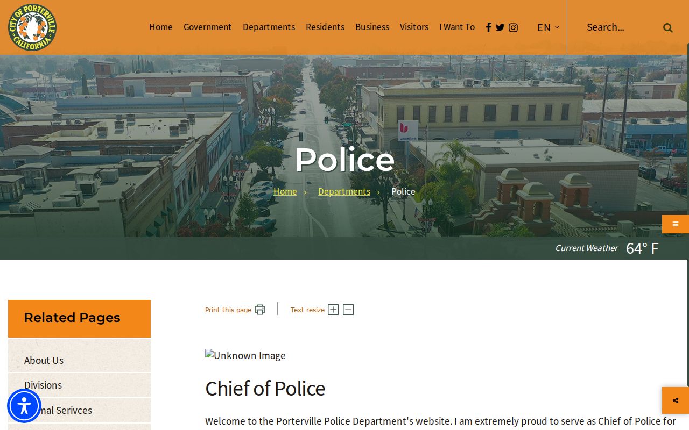The height and width of the screenshot is (430, 689).
Task: Open the Home menu item
Action: point(161,27)
